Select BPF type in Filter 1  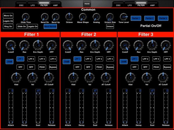click(x=31, y=67)
